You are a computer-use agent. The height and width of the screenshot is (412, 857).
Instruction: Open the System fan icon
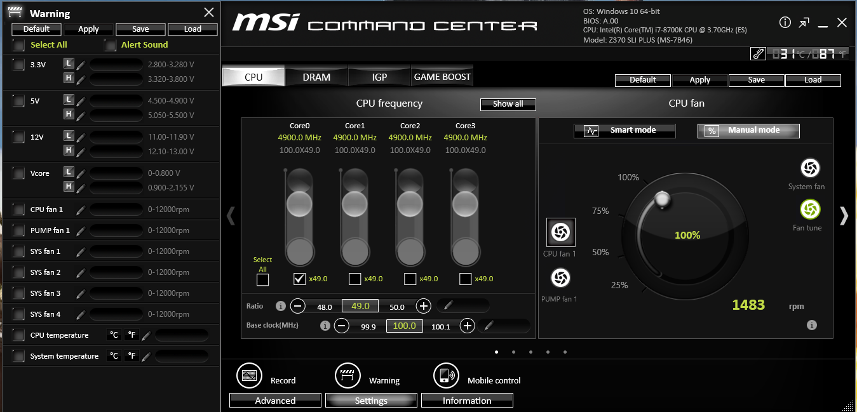coord(809,168)
